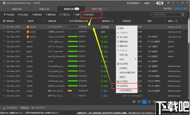This screenshot has width=190, height=115.
Task: Choose 实时预览 in the context menu
Action: (x=127, y=86)
